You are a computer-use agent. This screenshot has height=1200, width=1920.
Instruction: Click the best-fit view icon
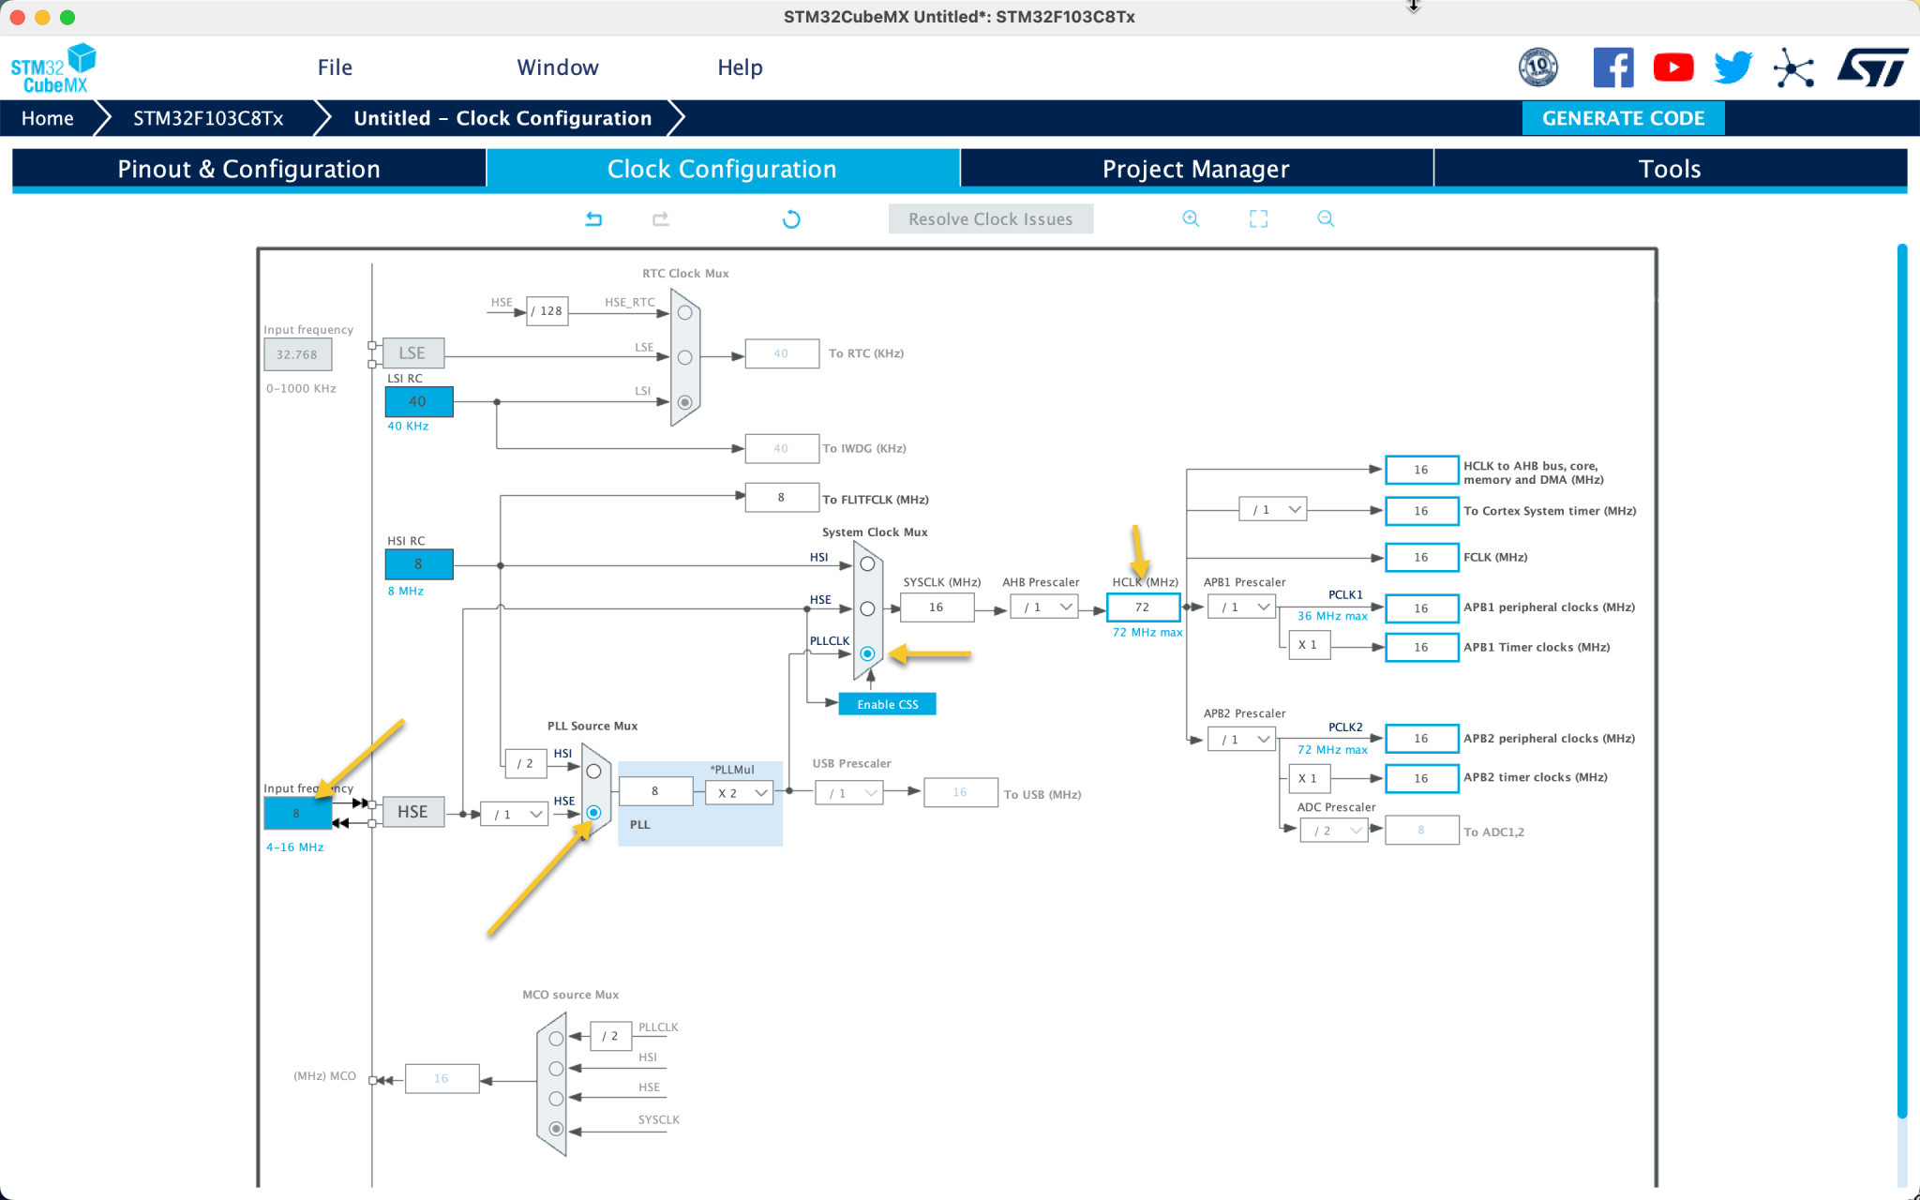[x=1258, y=218]
